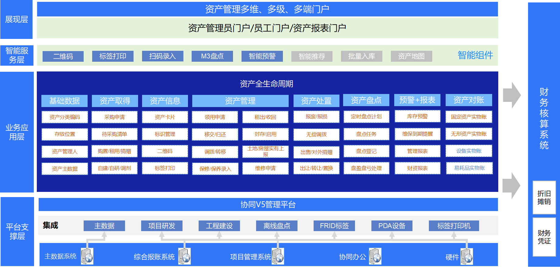Click the 调拨/转移 box

215,152
